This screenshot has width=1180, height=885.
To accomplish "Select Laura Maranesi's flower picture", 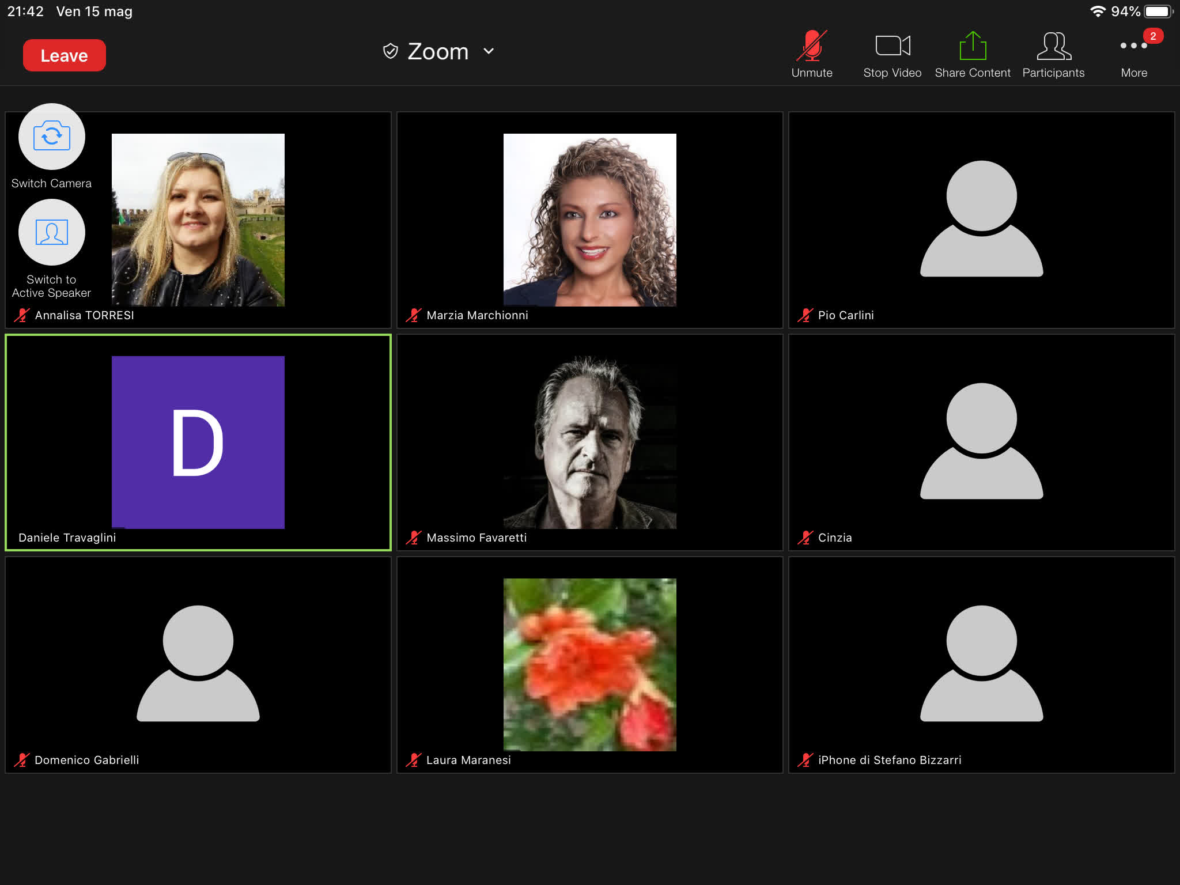I will 589,664.
